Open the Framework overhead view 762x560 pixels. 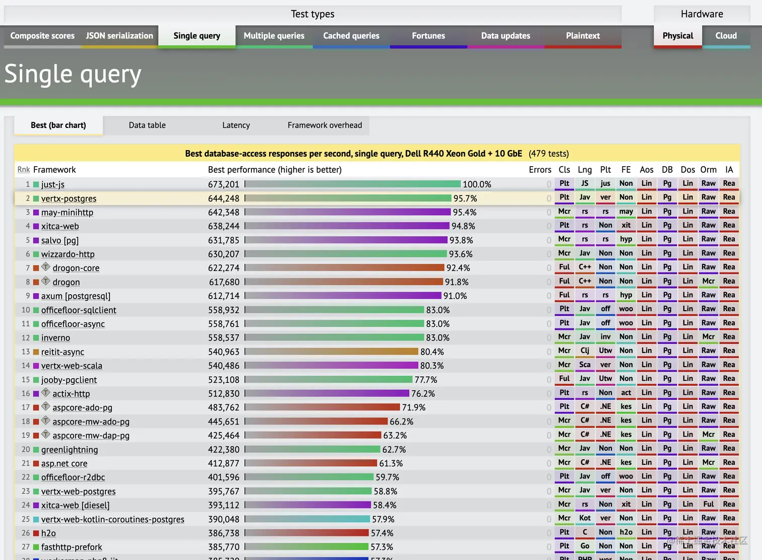click(x=325, y=125)
